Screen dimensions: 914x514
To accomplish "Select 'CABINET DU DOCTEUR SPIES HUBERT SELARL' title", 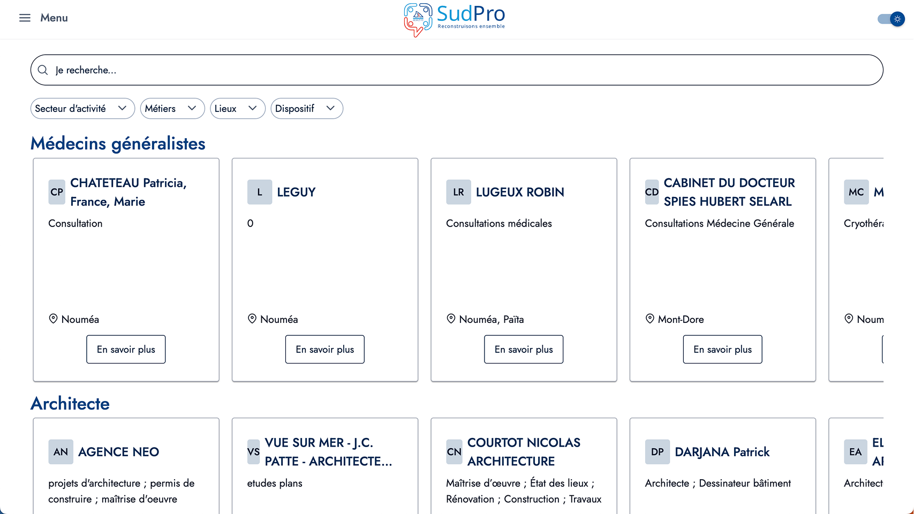I will tap(729, 192).
